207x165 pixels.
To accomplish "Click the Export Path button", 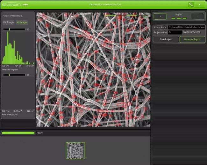I will pyautogui.click(x=160, y=27).
